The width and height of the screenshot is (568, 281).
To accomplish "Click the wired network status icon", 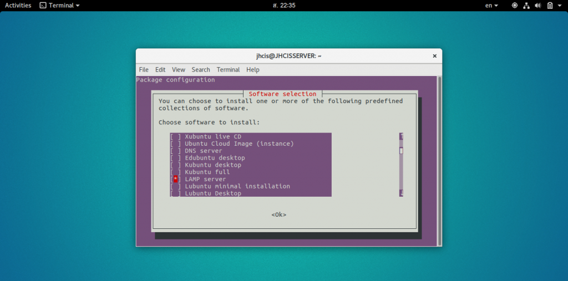I will 526,6.
